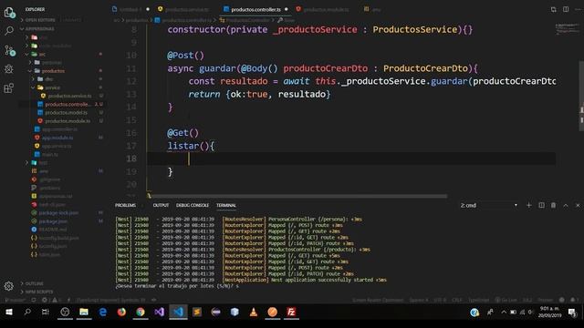Click the code minimap at top right

[x=568, y=29]
